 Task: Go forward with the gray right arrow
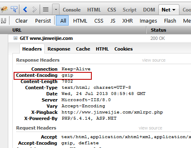(x=34, y=9)
